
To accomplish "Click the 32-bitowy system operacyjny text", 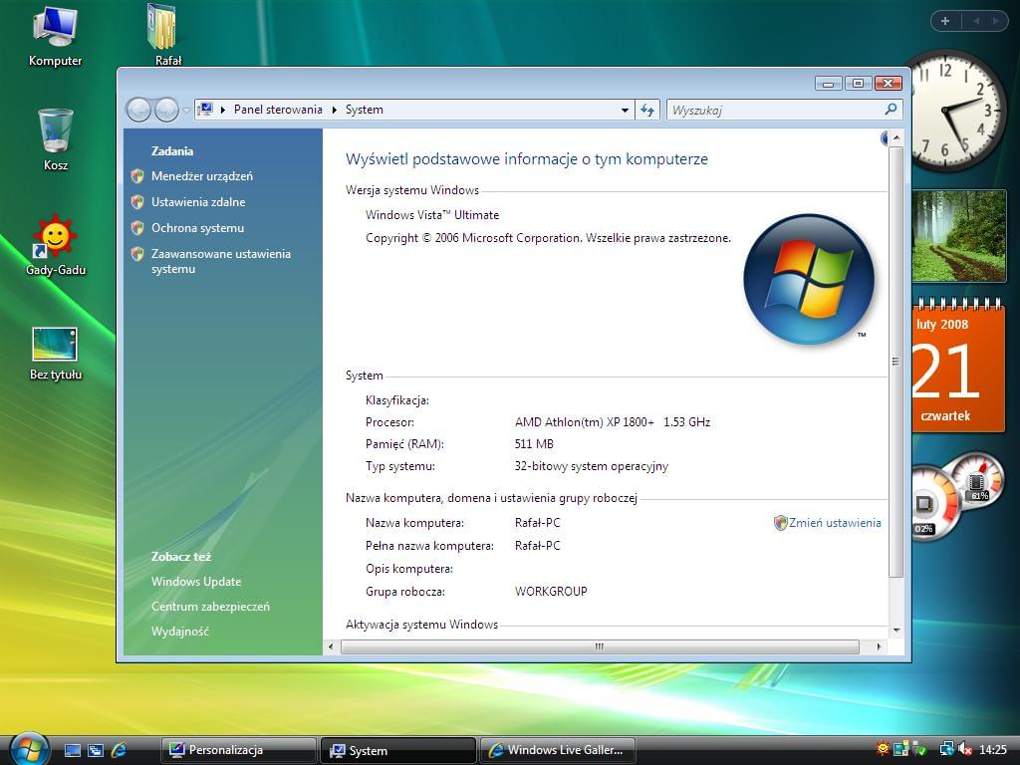I will 592,466.
